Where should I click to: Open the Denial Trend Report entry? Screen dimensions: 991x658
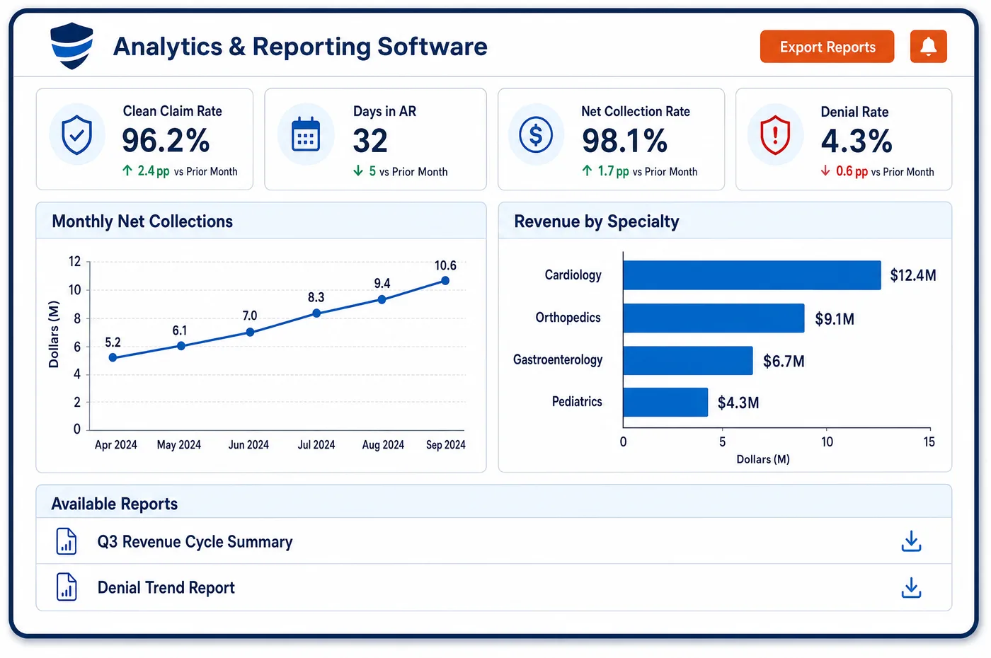coord(493,587)
